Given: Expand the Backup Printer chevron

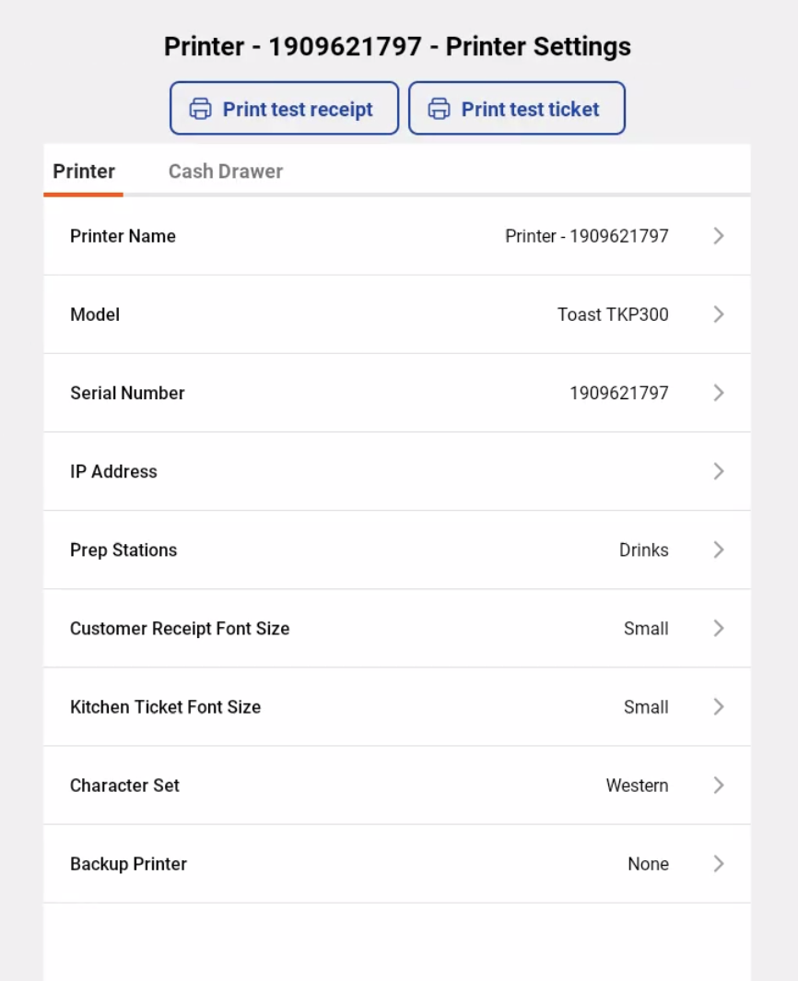Looking at the screenshot, I should click(x=719, y=864).
